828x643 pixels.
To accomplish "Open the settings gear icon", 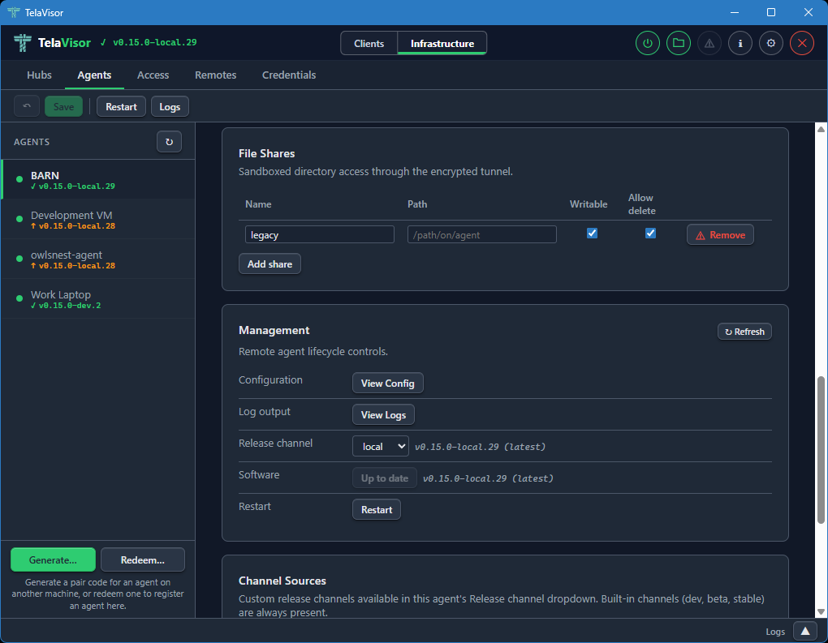I will pyautogui.click(x=771, y=43).
